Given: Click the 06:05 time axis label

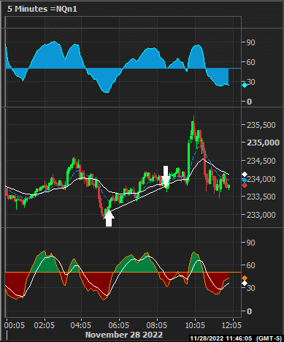Looking at the screenshot, I should 119,325.
